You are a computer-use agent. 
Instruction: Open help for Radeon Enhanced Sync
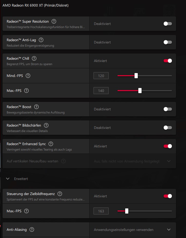[51, 144]
